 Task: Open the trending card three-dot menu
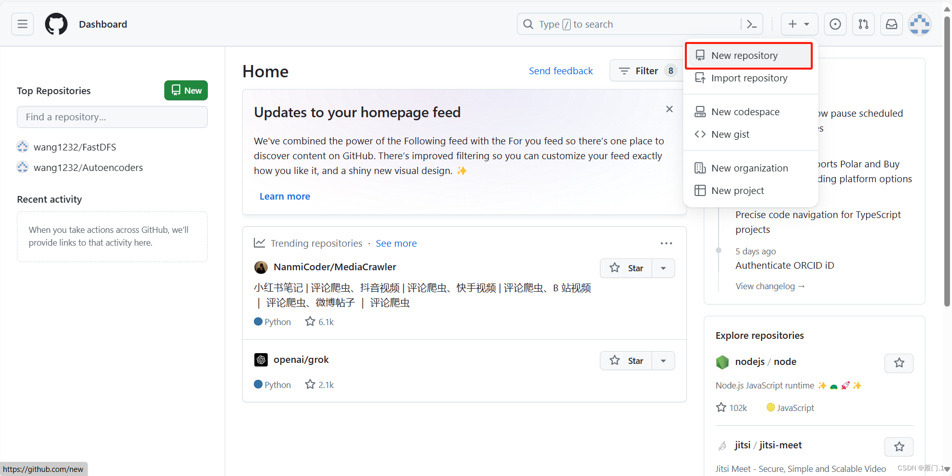pyautogui.click(x=666, y=243)
